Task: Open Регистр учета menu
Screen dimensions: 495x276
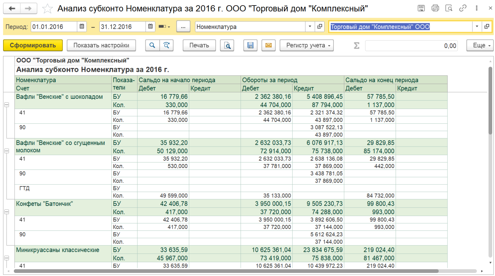Action: 307,45
